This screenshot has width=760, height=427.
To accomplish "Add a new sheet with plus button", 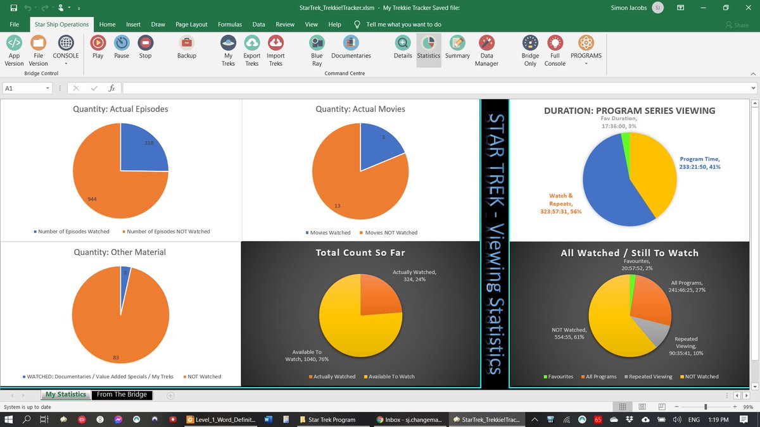I will (170, 395).
